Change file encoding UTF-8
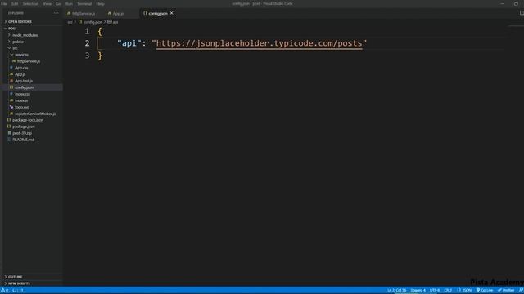Viewport: 524px width, 294px height. point(435,291)
